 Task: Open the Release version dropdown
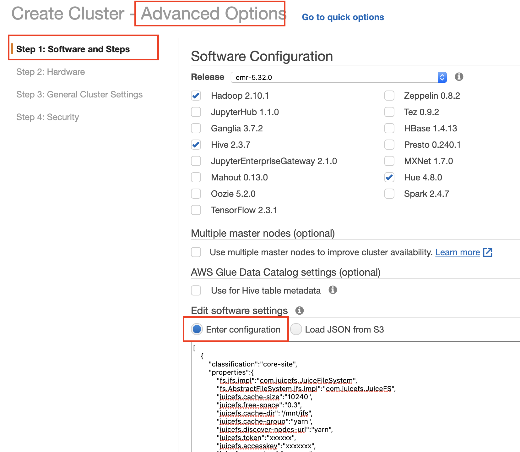point(339,77)
